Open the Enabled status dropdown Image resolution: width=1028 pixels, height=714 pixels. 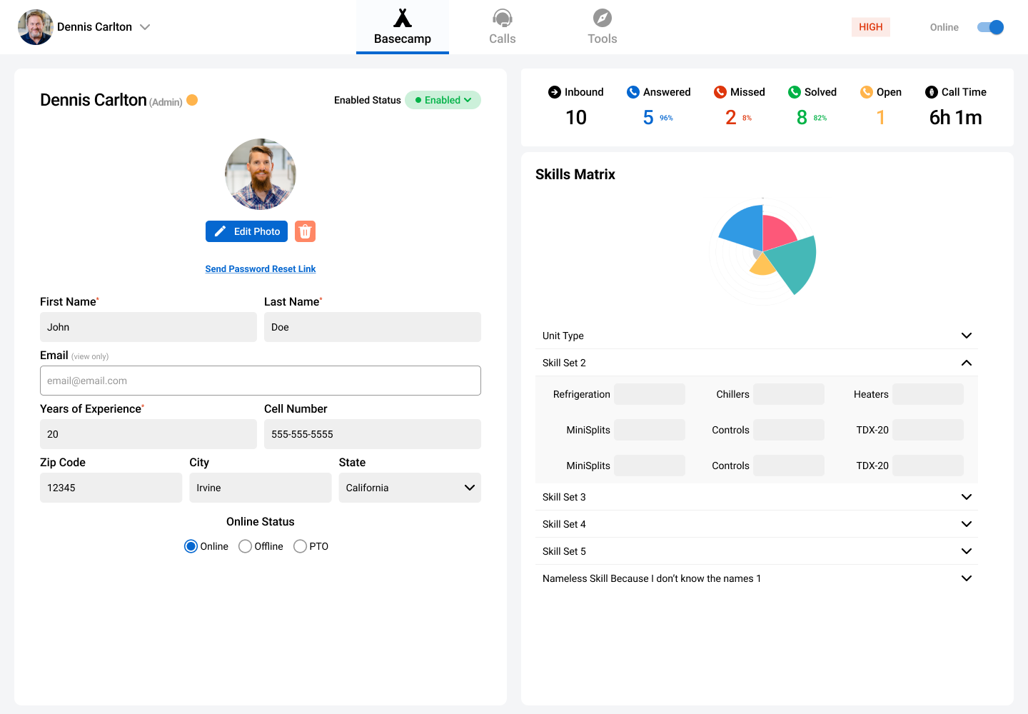click(x=443, y=100)
